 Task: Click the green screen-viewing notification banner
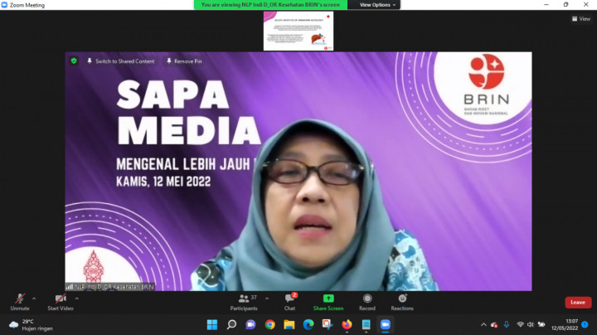pos(270,5)
